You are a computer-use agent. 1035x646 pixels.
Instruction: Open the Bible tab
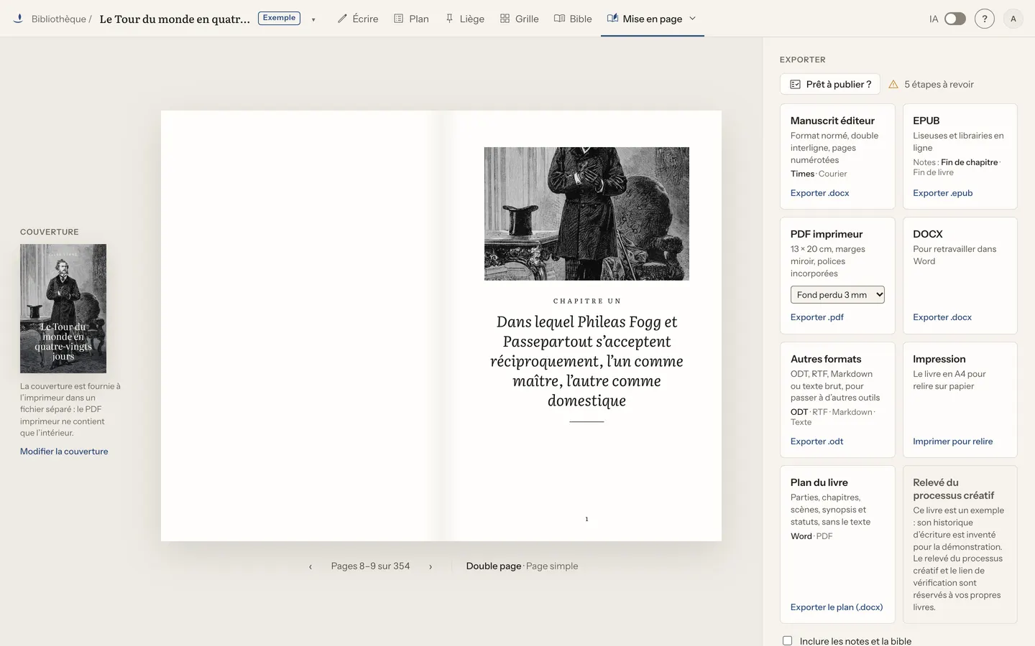coord(573,19)
